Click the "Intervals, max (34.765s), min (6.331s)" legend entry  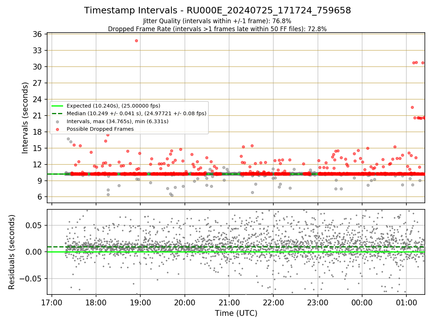117,121
